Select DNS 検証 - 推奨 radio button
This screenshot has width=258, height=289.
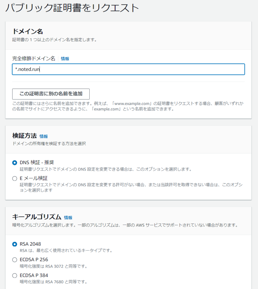[15, 163]
